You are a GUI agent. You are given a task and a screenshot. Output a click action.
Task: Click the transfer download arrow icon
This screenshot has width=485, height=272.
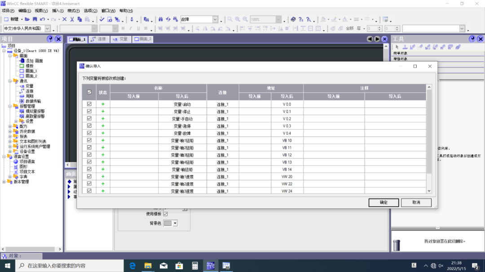[132, 19]
